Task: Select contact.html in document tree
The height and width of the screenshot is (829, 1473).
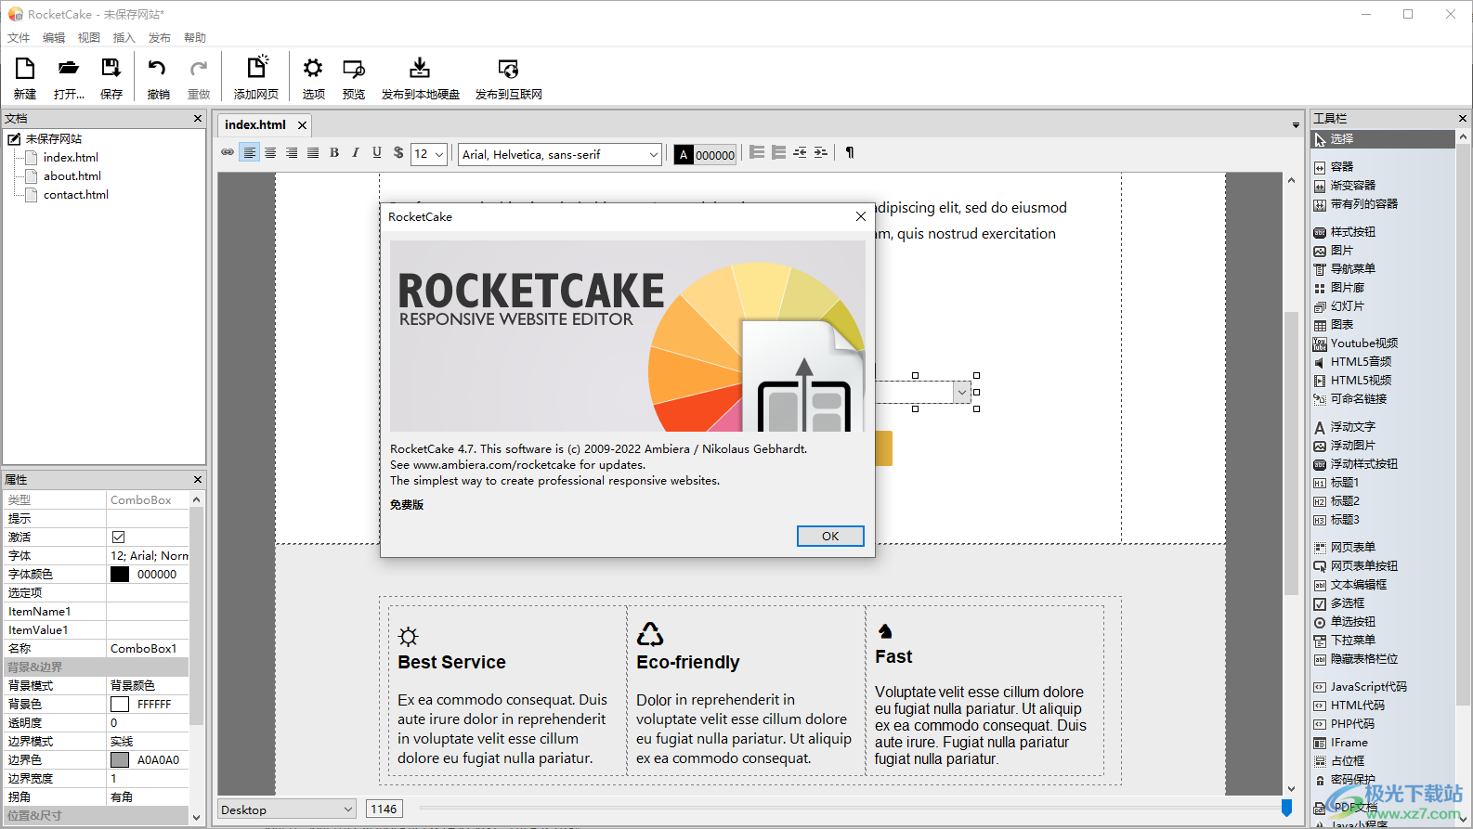Action: pyautogui.click(x=76, y=195)
